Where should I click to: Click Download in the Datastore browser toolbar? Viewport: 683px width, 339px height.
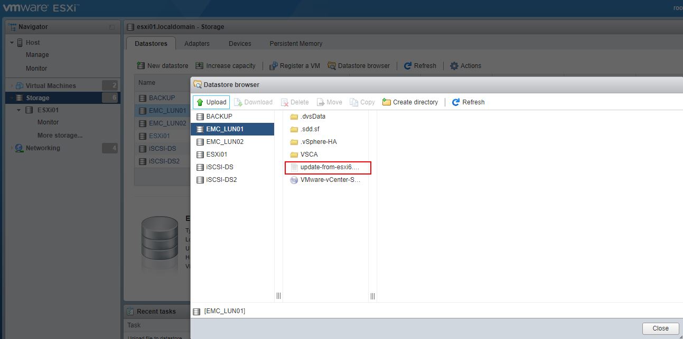tap(253, 102)
